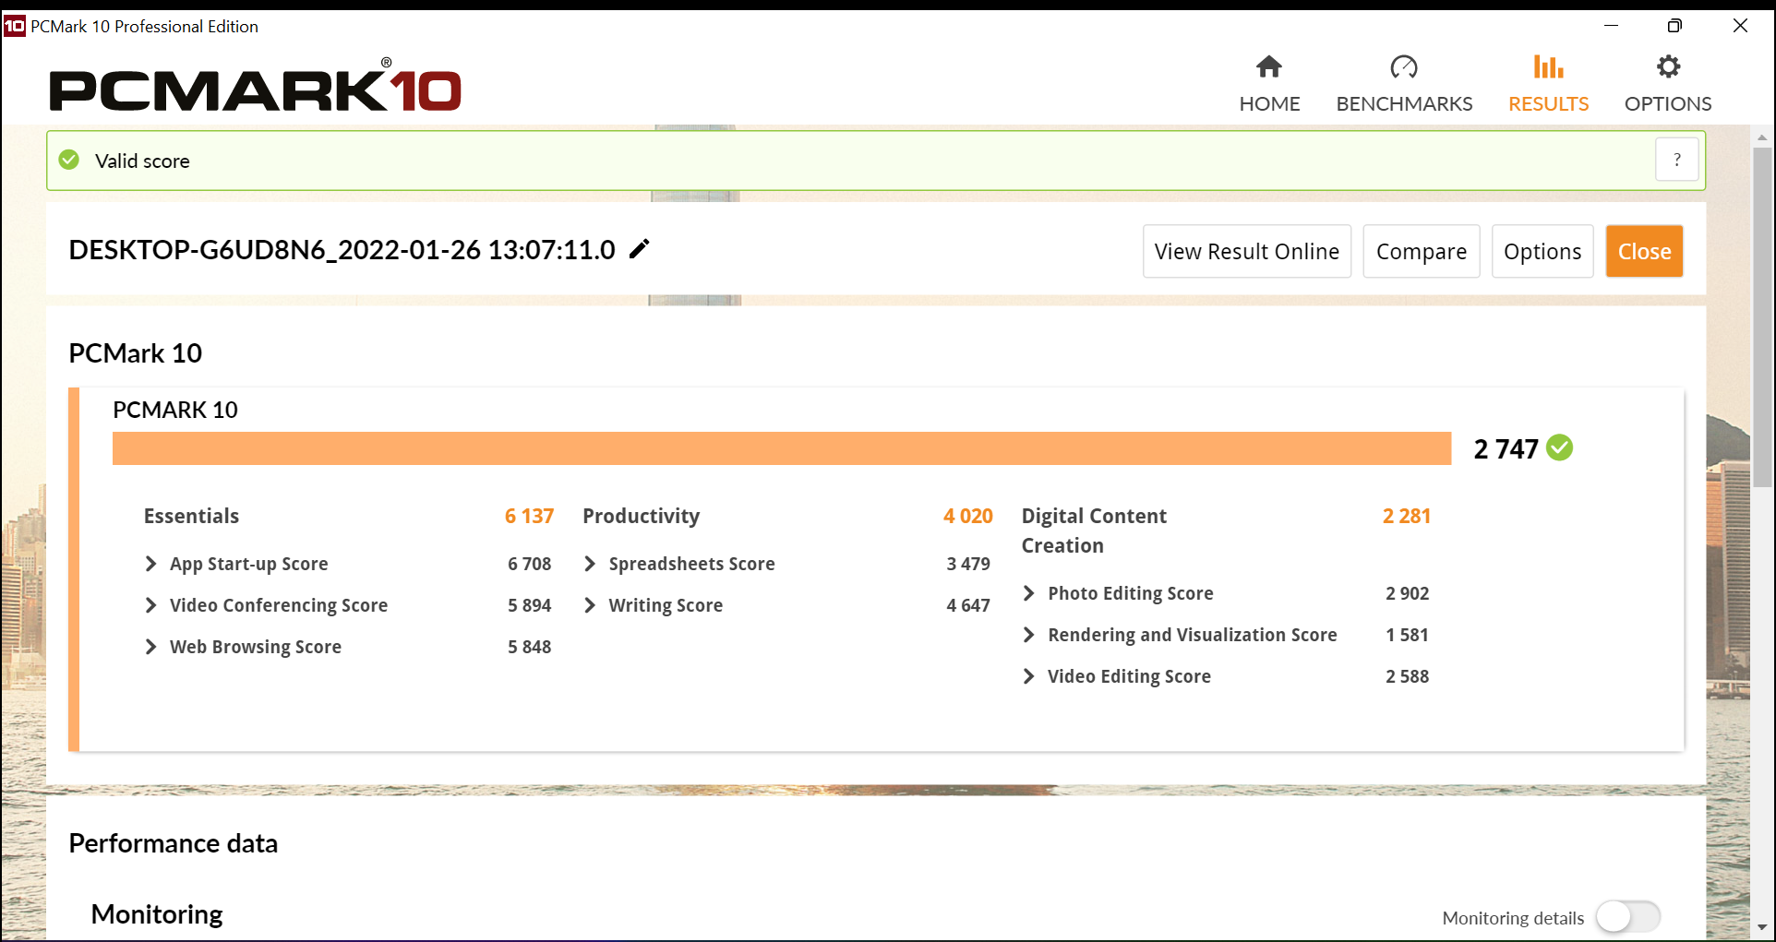Click the Video Conferencing value 5 894
This screenshot has height=942, width=1776.
(529, 605)
